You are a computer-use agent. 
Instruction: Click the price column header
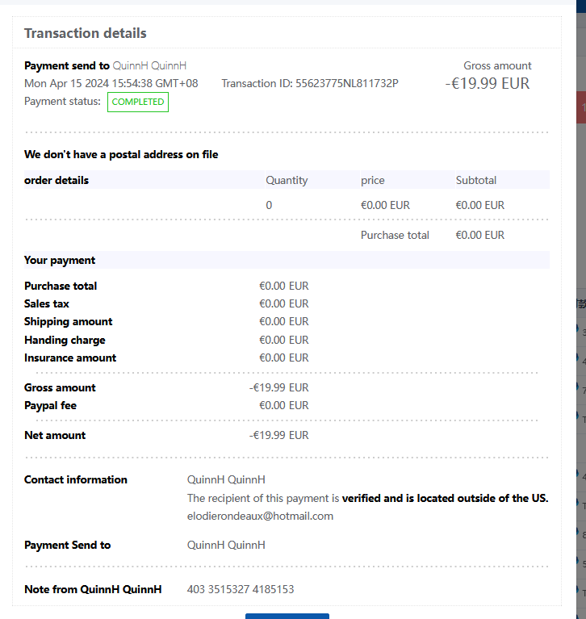click(x=373, y=180)
